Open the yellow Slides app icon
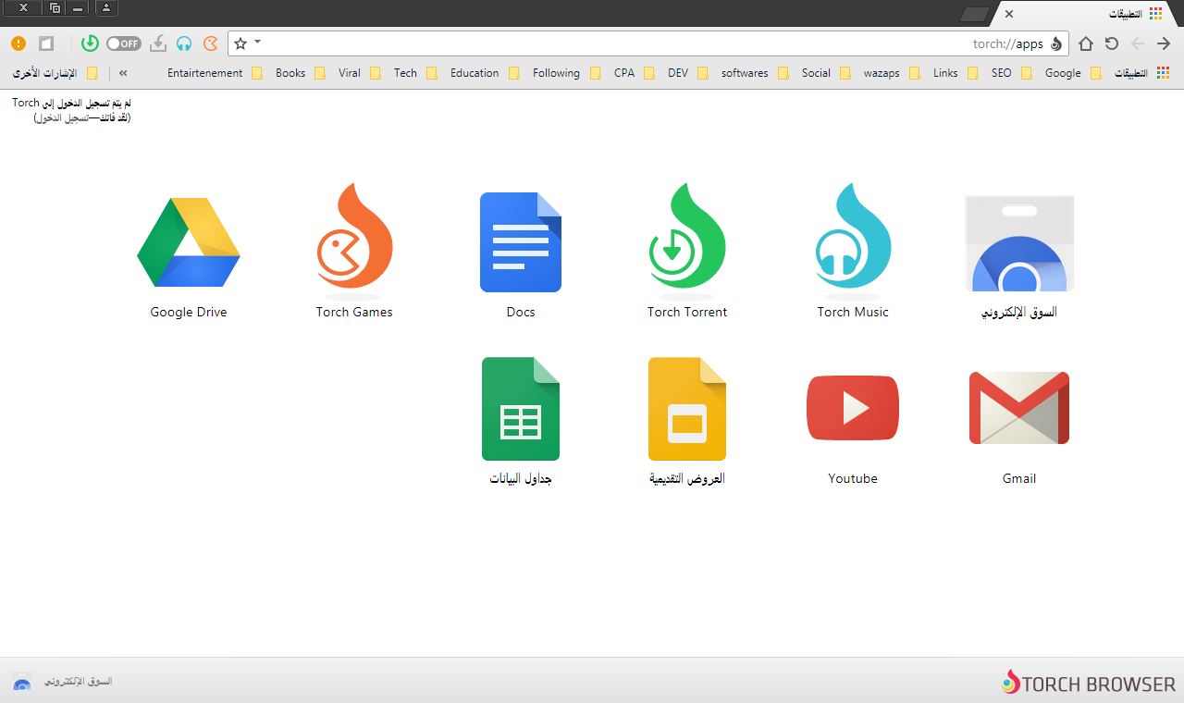 point(687,409)
